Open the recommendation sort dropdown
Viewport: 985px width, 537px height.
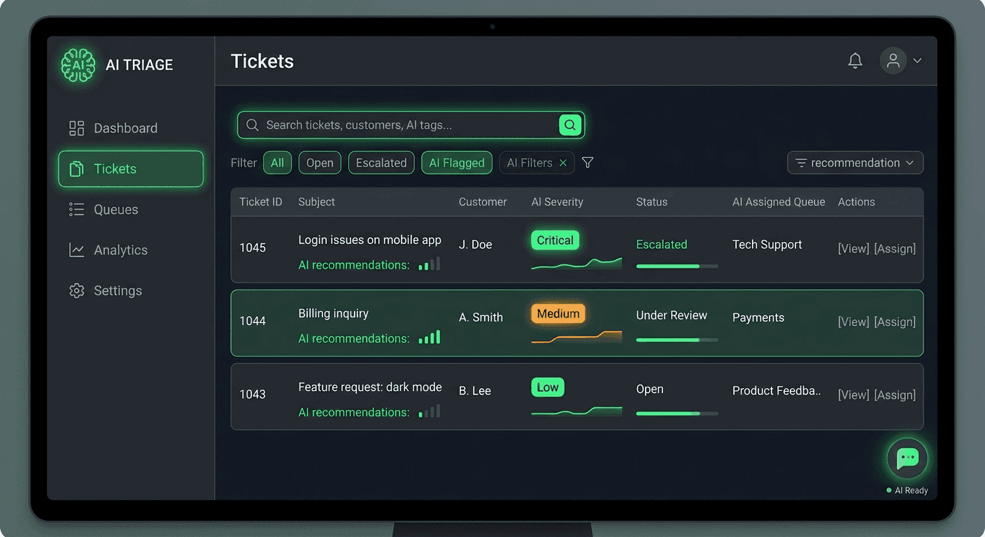coord(855,163)
